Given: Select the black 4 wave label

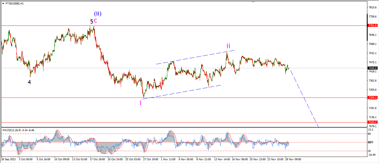Looking at the screenshot, I should [29, 82].
